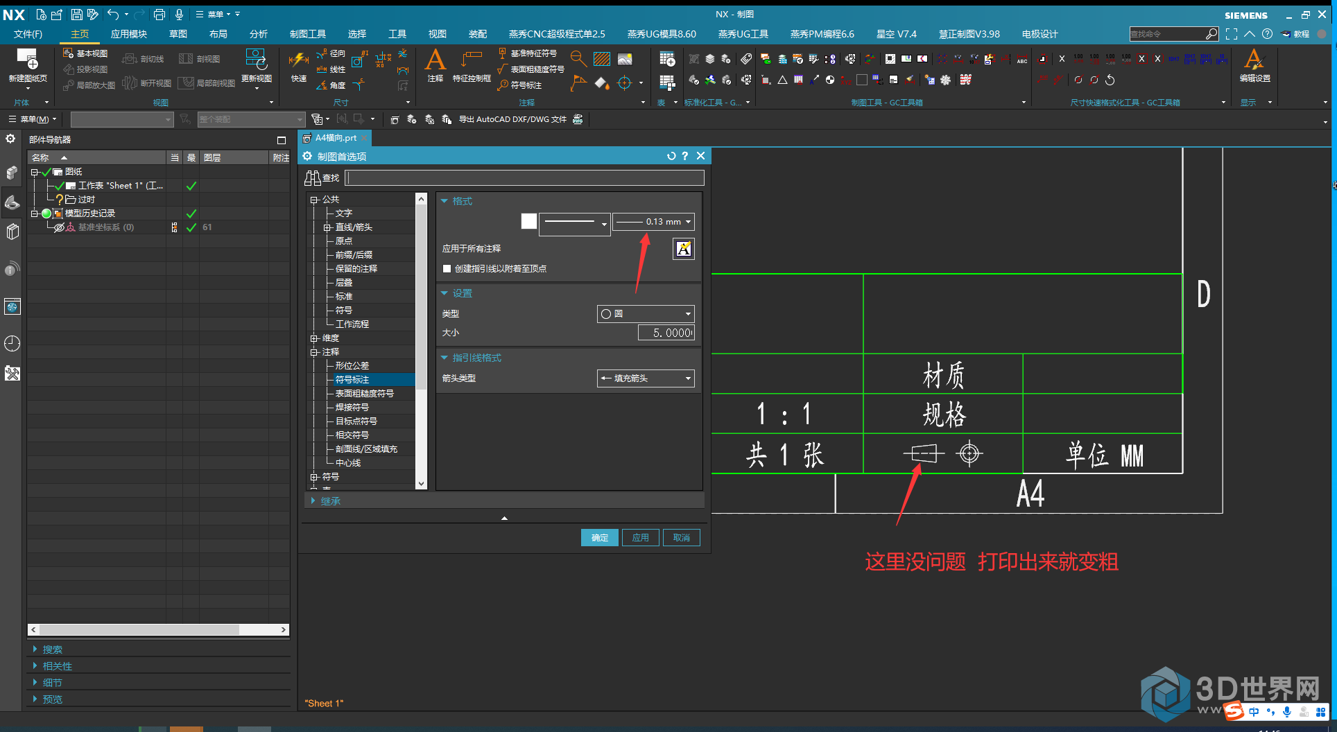Image resolution: width=1337 pixels, height=732 pixels.
Task: Click the export DWG icon
Action: (x=578, y=119)
